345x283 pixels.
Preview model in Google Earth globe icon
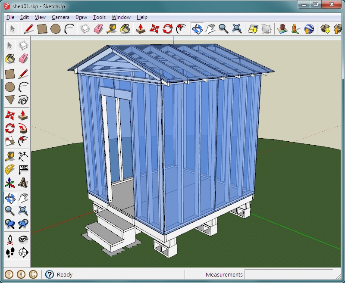pos(309,29)
